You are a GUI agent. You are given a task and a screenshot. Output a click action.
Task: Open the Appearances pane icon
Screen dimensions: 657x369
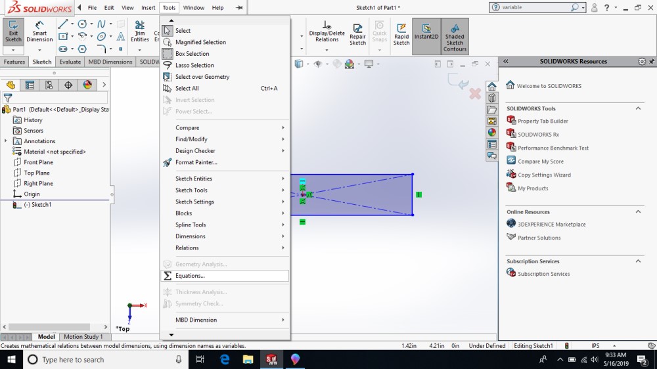click(492, 133)
